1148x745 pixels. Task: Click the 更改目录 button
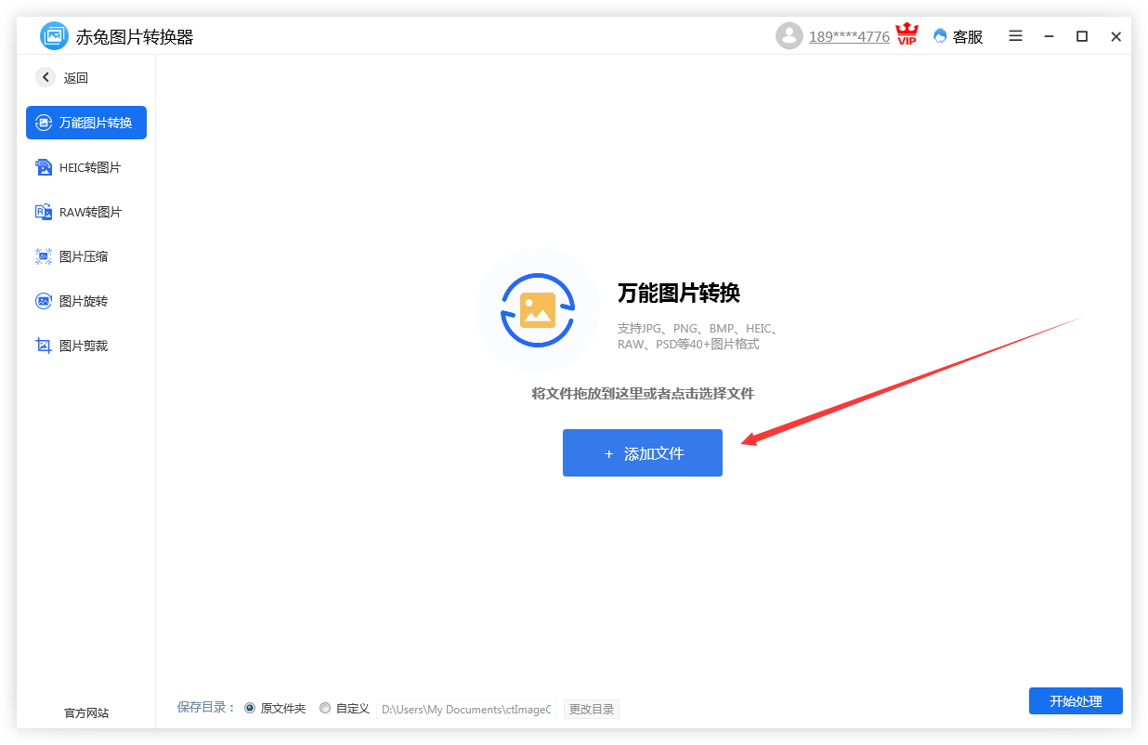click(x=592, y=709)
